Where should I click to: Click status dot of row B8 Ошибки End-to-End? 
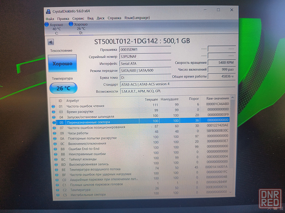56,149
